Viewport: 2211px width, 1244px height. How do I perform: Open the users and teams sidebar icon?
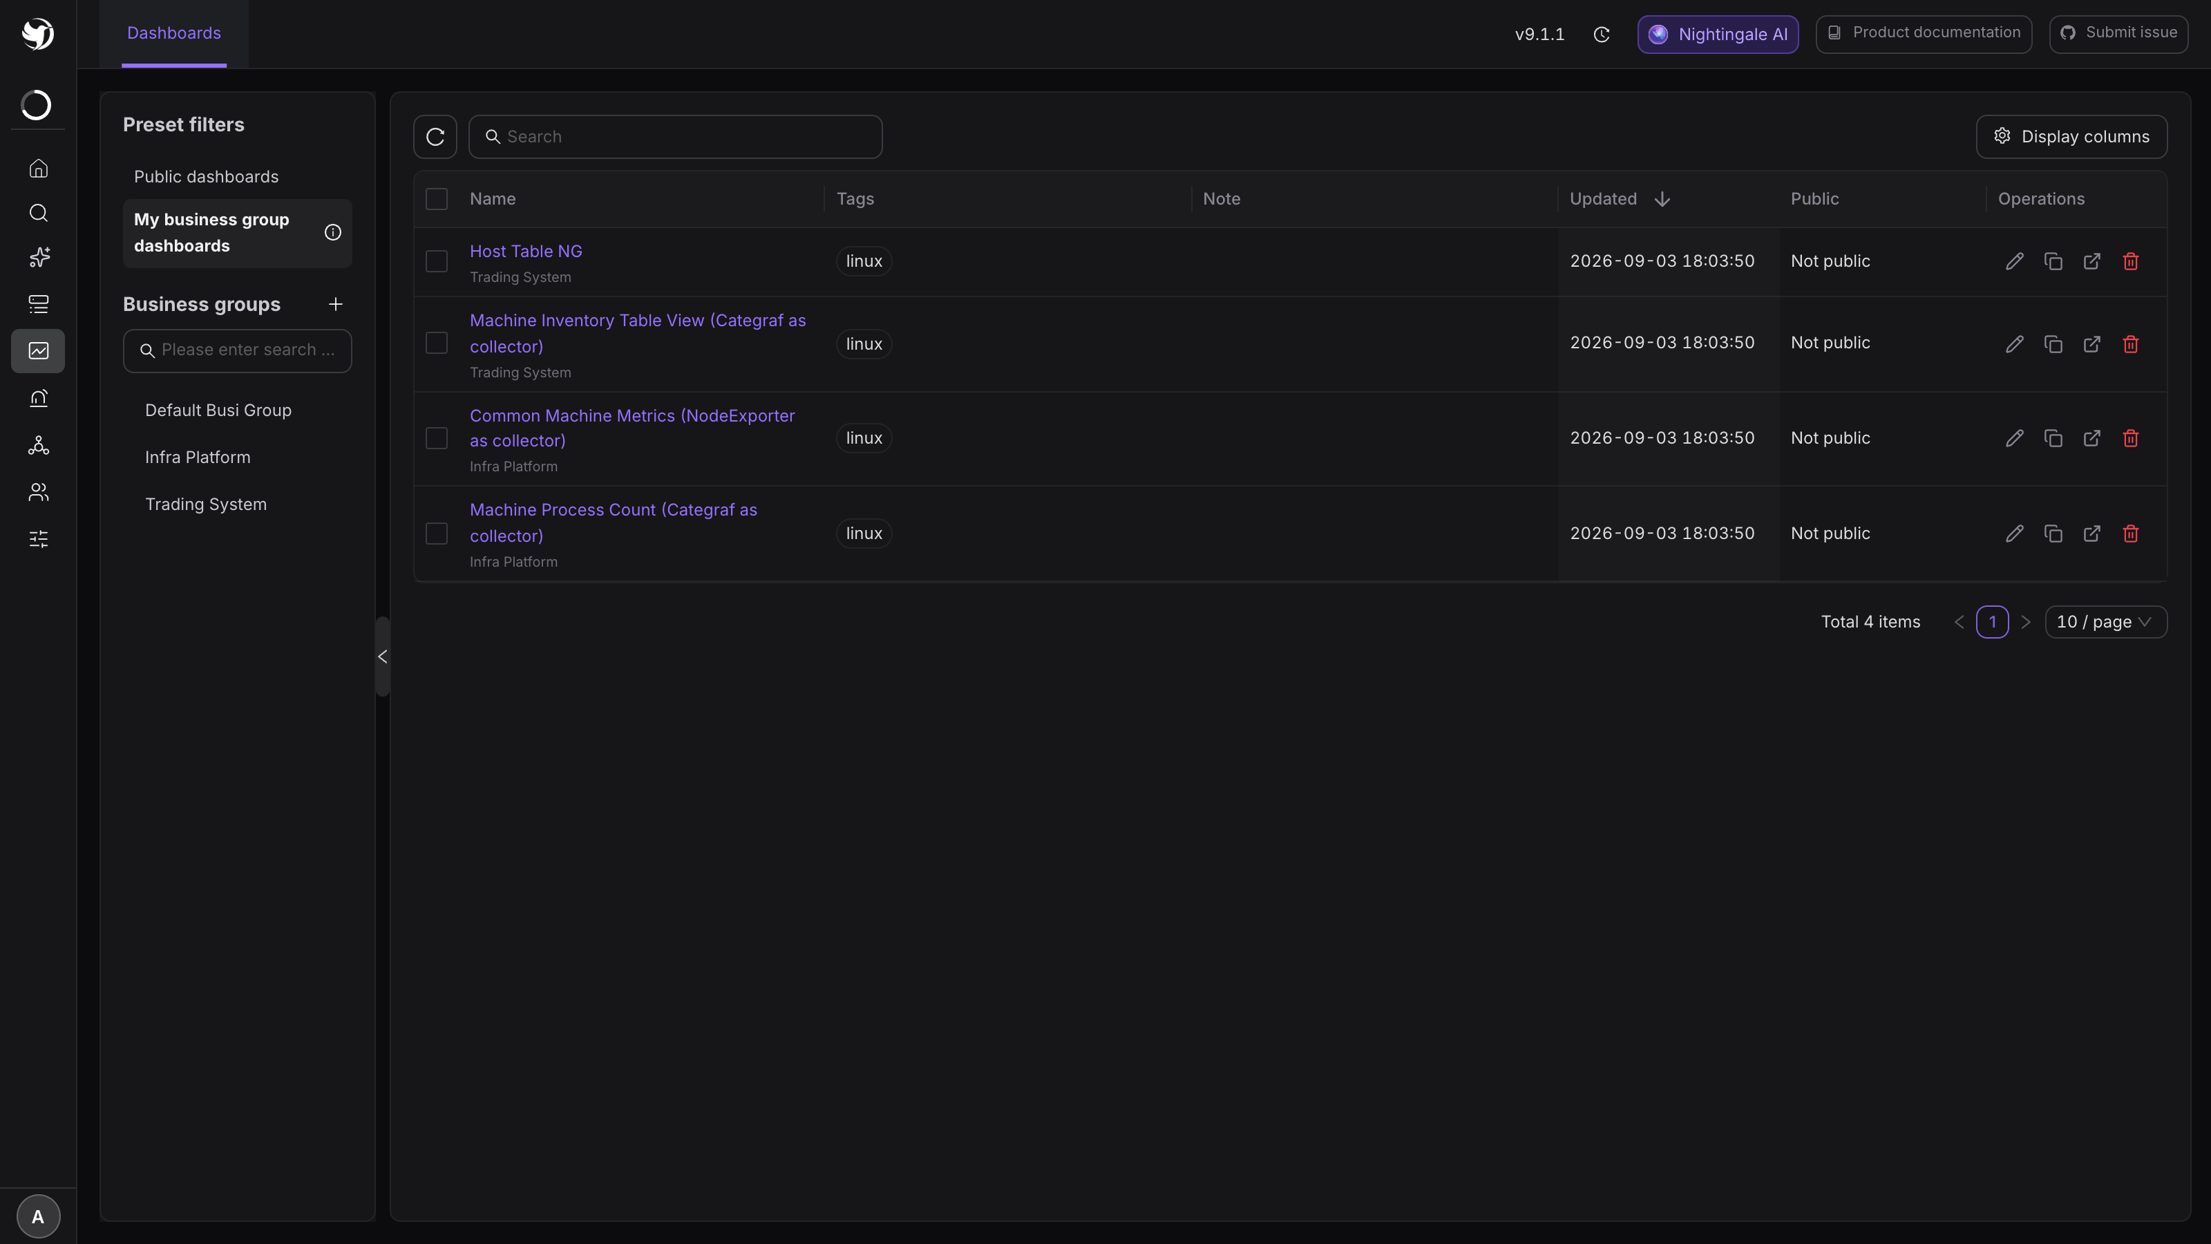[38, 492]
